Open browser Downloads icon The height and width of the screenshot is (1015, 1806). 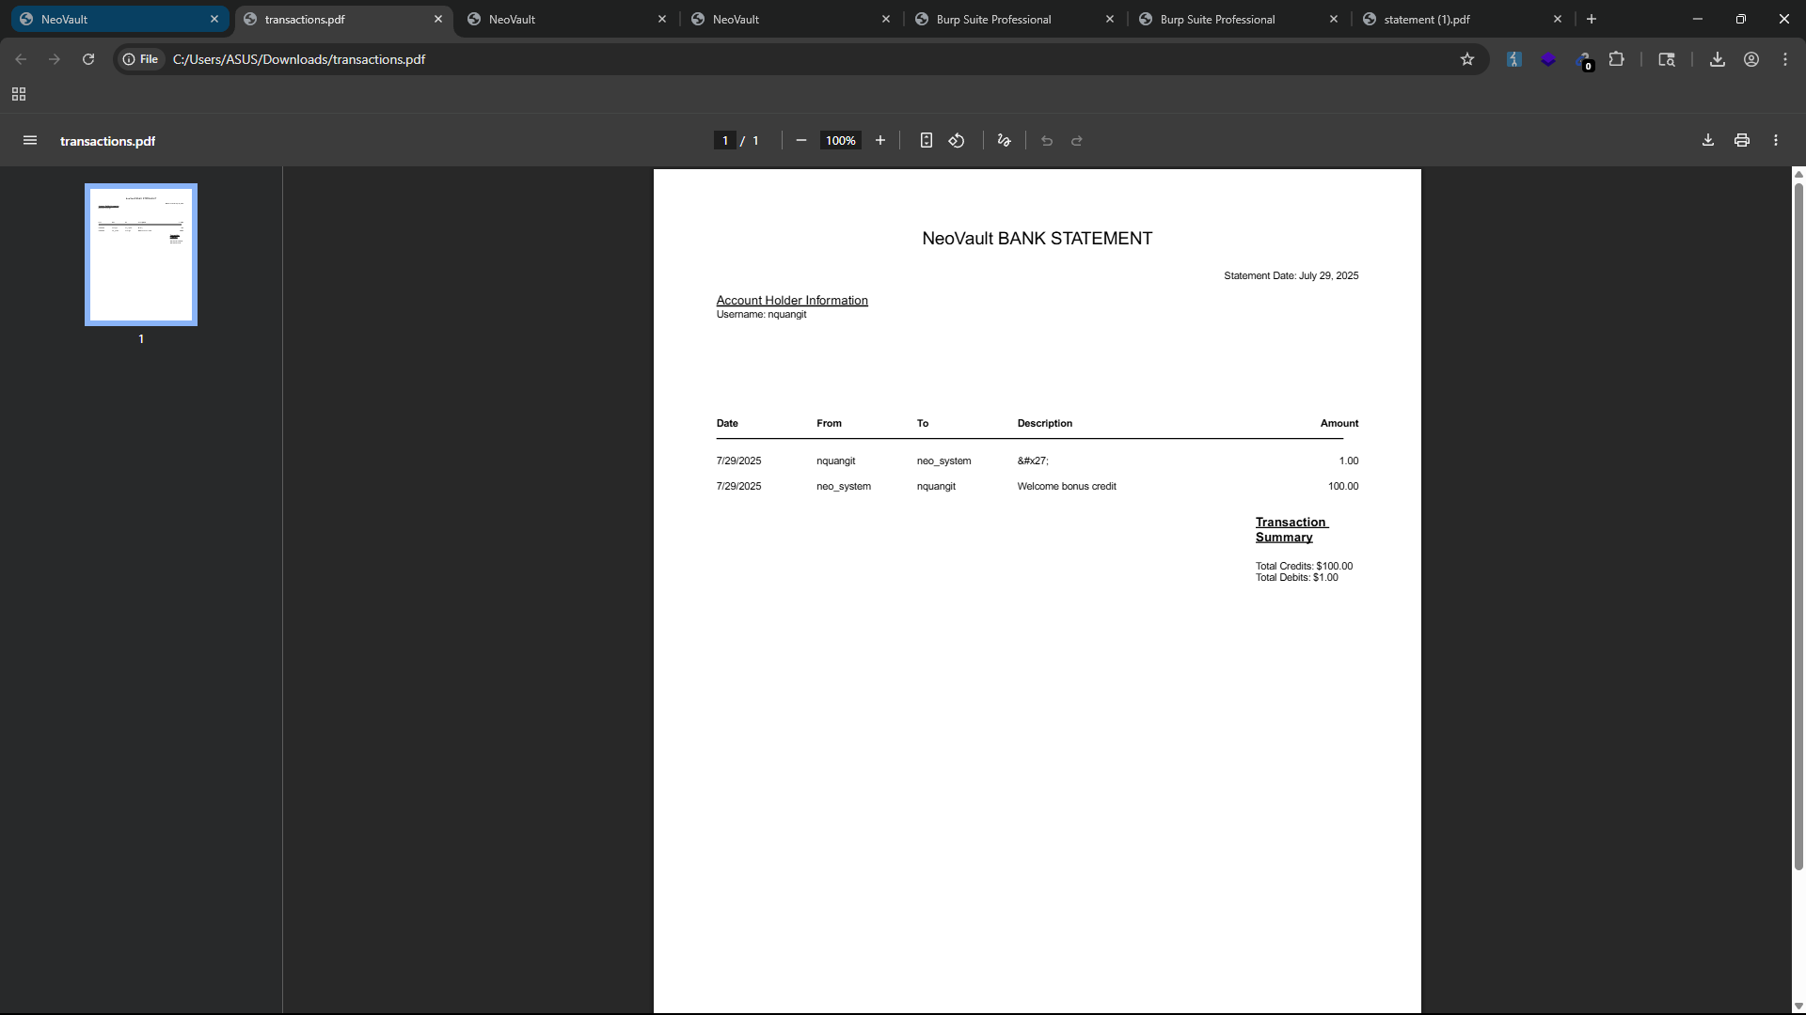click(1718, 59)
